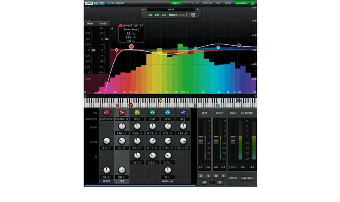This screenshot has height=202, width=340.
Task: Select the red node on the EQ curve
Action: pos(131,46)
